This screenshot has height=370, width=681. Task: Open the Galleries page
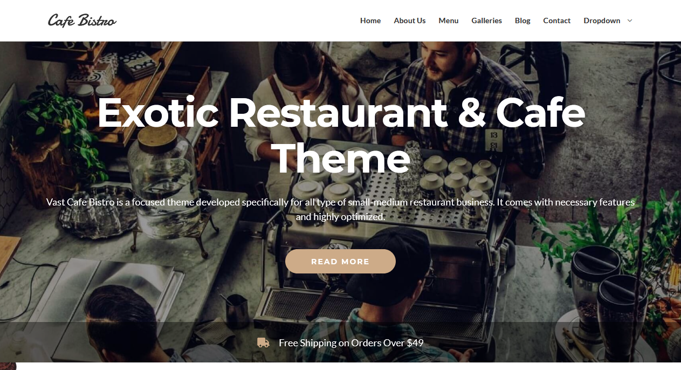486,20
